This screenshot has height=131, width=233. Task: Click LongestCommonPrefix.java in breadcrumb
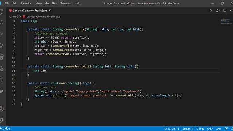(x=43, y=17)
